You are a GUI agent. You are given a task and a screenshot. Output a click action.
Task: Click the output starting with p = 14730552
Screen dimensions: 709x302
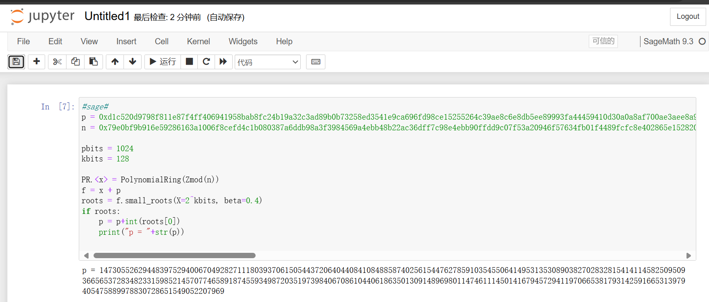tap(384, 281)
